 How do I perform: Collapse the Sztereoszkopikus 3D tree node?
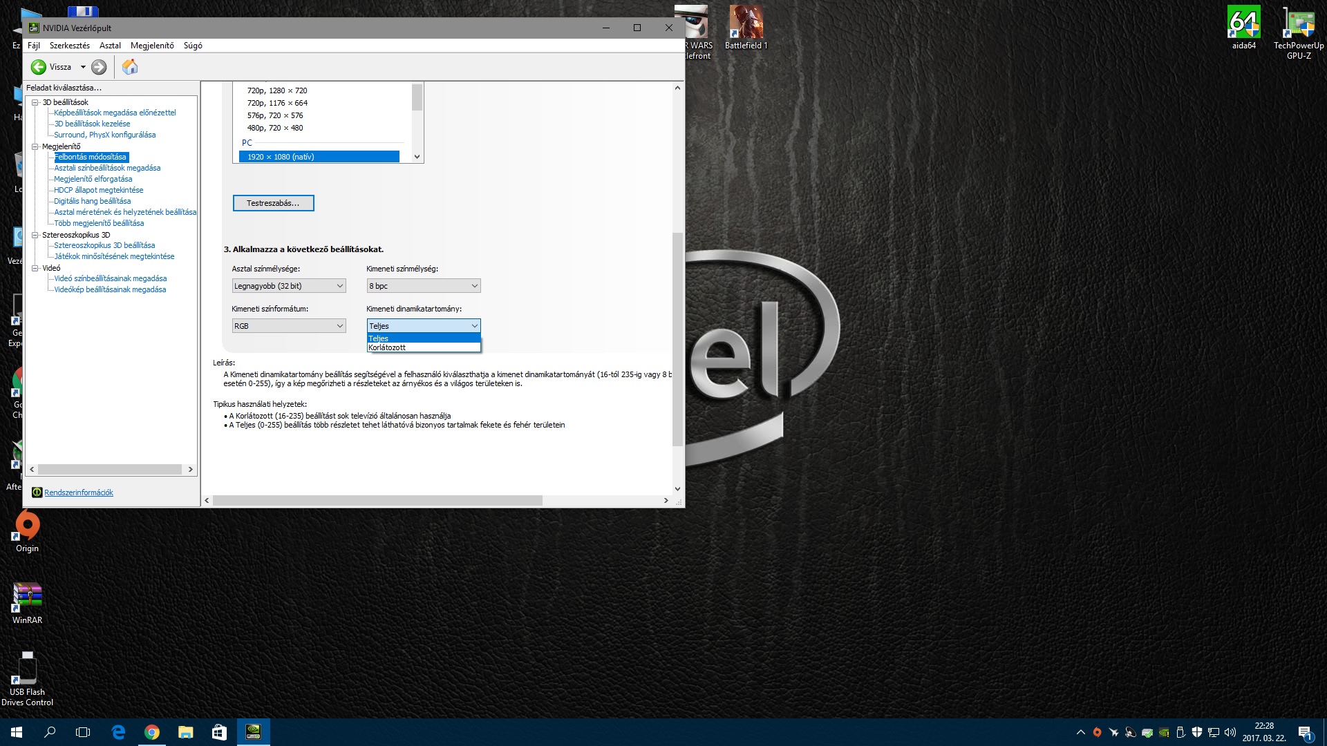coord(35,235)
